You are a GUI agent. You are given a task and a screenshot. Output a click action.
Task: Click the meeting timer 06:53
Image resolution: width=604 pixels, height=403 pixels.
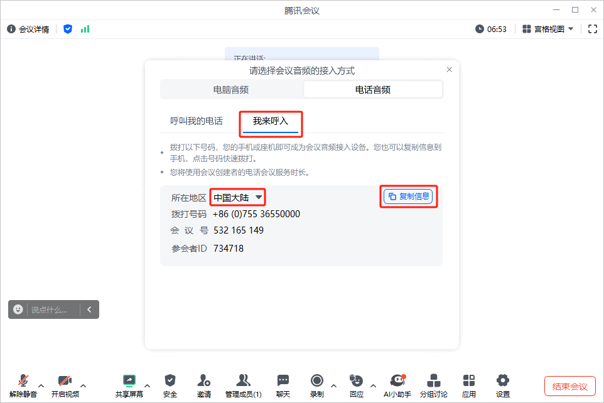(491, 30)
